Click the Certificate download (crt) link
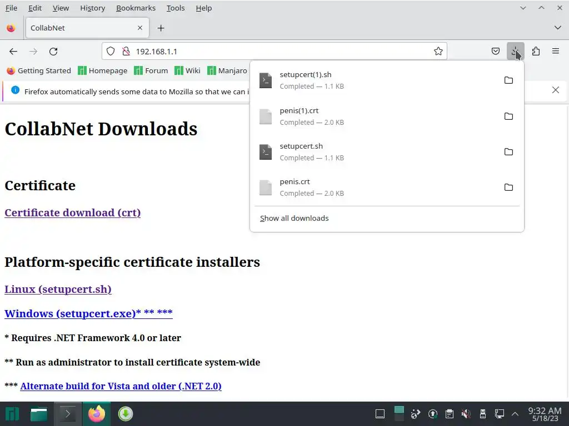Viewport: 569px width, 426px height. click(73, 212)
